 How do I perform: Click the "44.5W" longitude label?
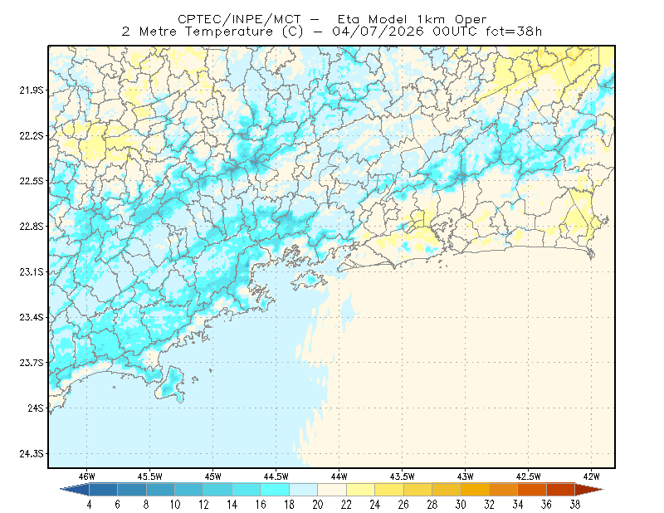click(276, 476)
